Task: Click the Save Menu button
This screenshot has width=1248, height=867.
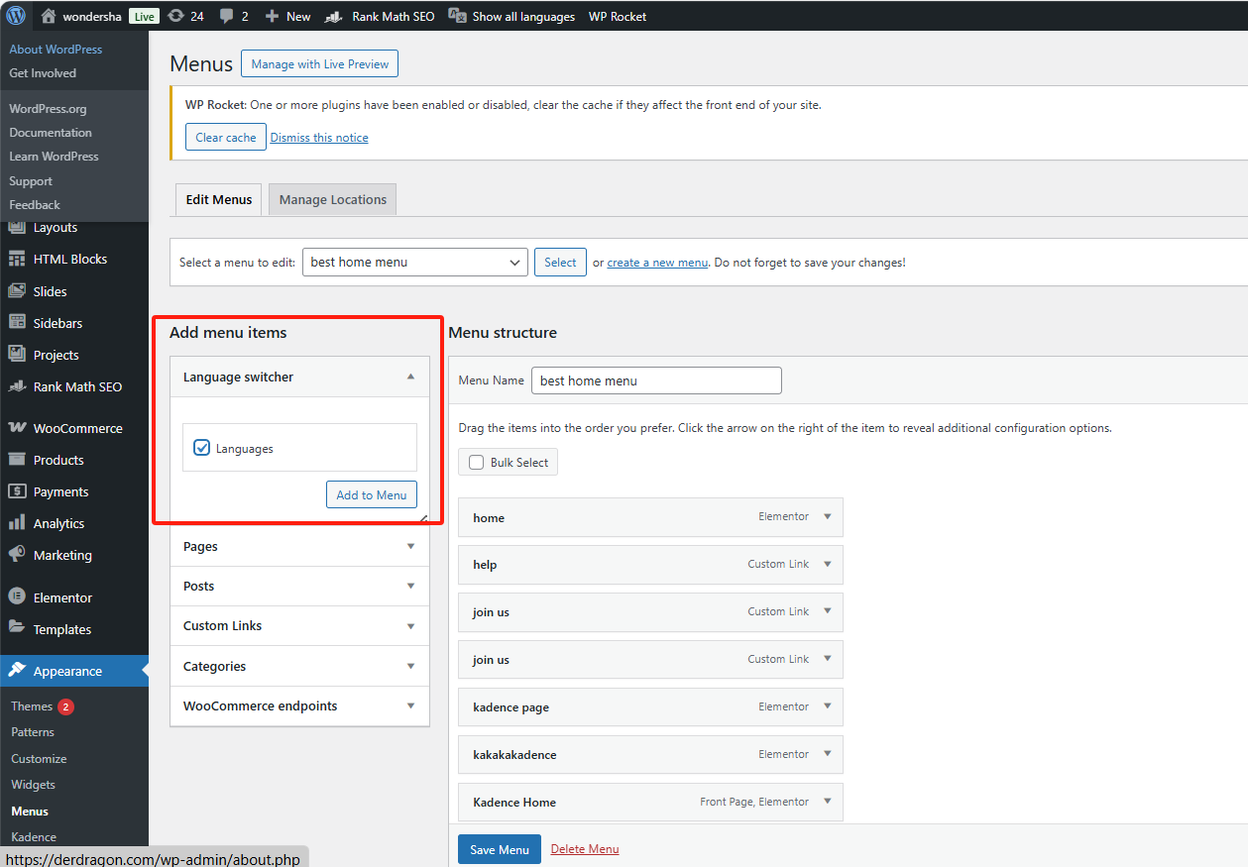Action: [499, 849]
